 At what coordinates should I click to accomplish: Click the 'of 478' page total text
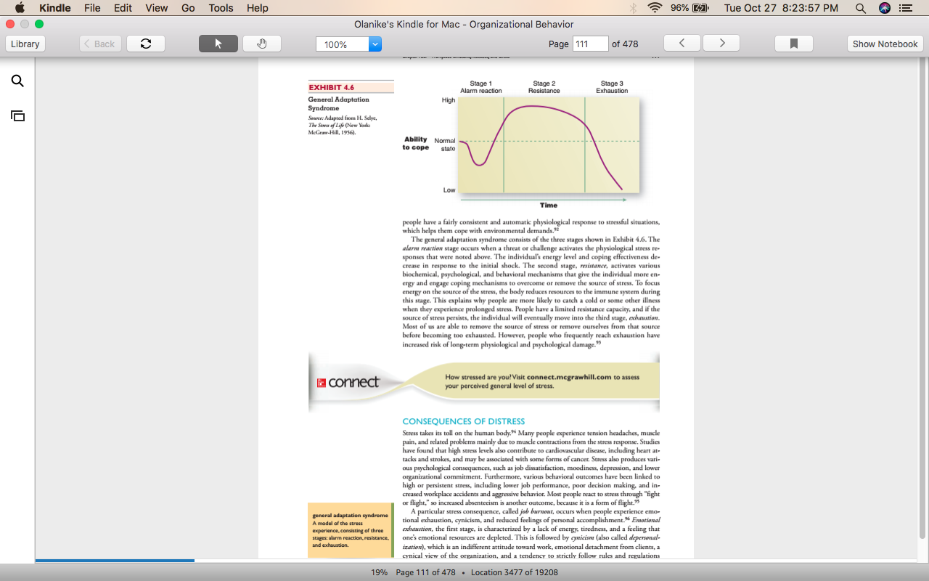click(625, 44)
